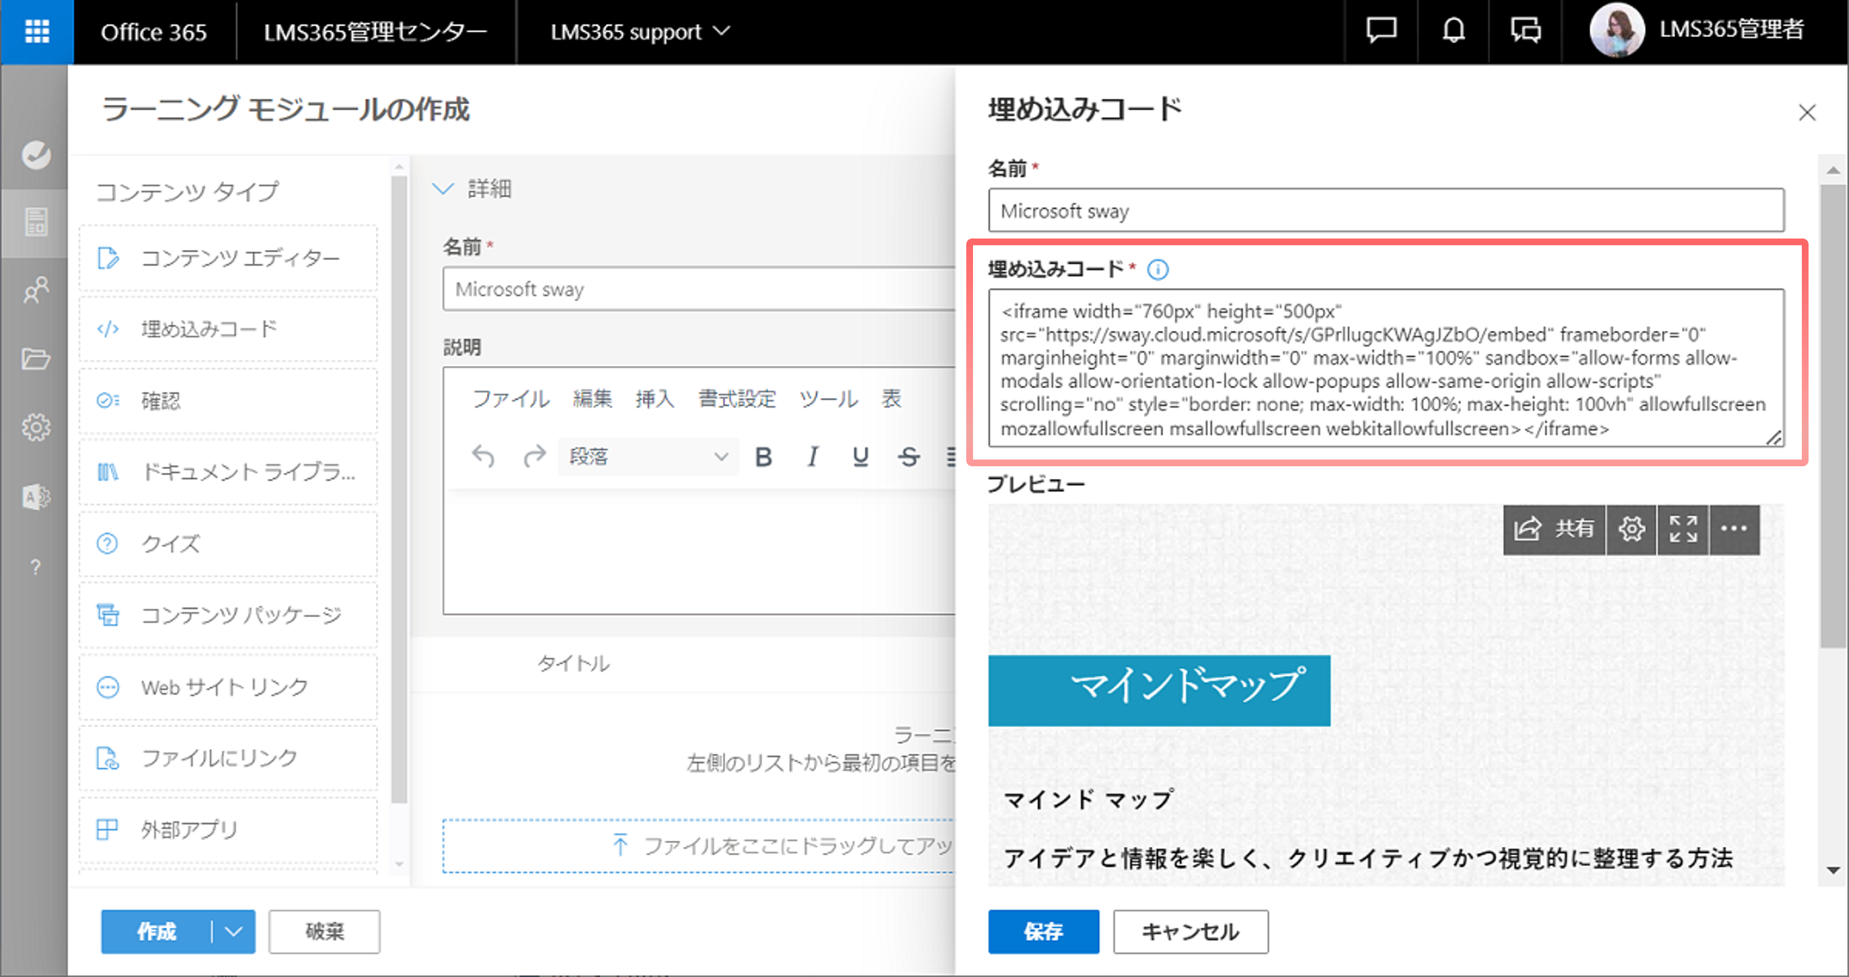Click the embed panel name input field
This screenshot has height=977, width=1849.
[x=1386, y=210]
